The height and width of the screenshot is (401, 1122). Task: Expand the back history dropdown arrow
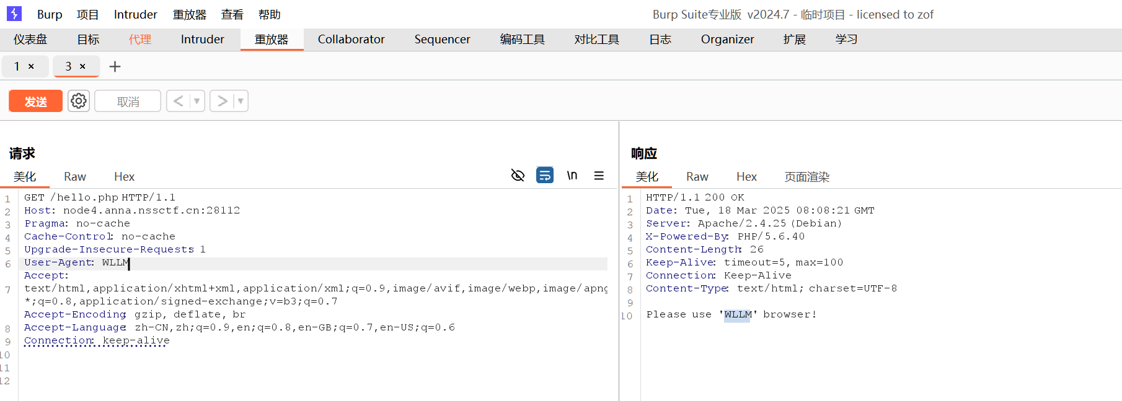click(x=197, y=101)
